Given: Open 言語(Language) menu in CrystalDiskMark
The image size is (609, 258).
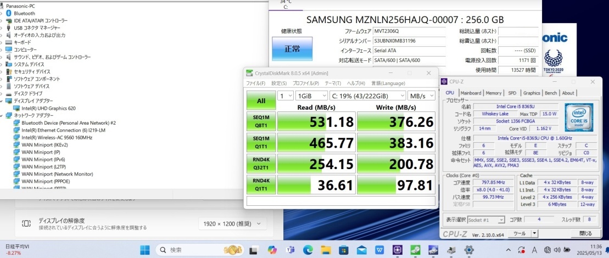Looking at the screenshot, I should pos(388,83).
